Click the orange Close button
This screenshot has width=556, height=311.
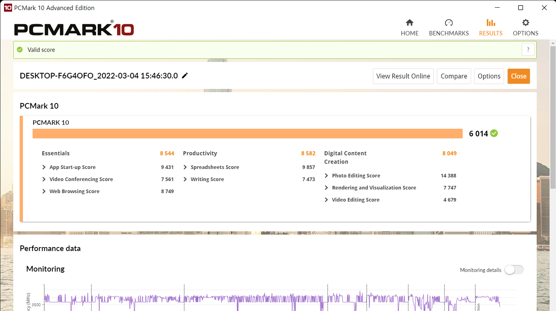pyautogui.click(x=519, y=76)
